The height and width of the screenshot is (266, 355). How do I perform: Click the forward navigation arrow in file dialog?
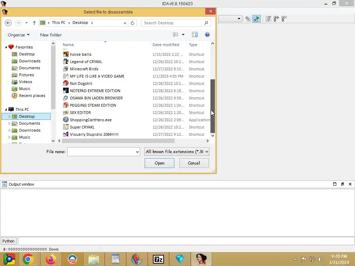pos(18,23)
